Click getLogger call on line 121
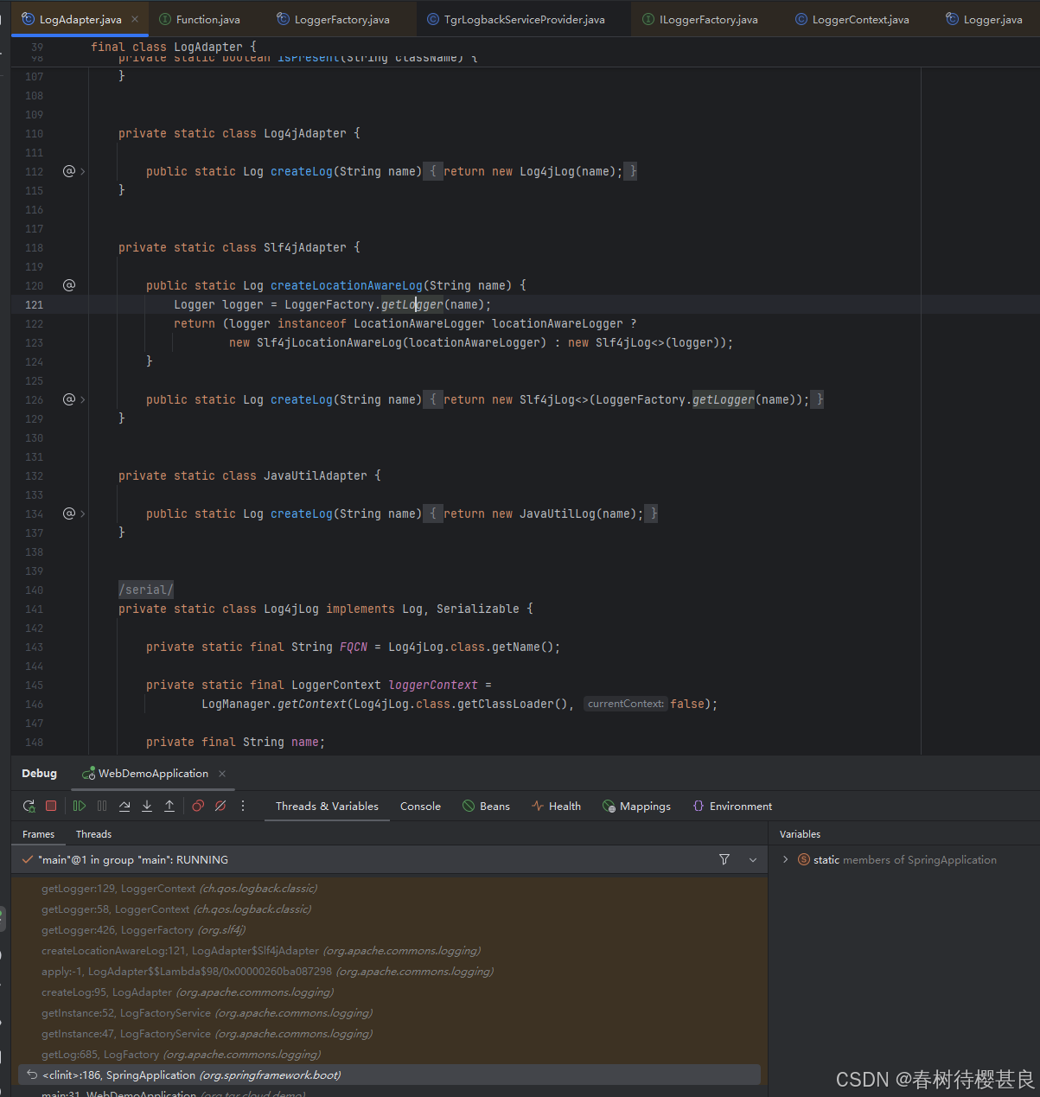The image size is (1040, 1097). (x=412, y=304)
